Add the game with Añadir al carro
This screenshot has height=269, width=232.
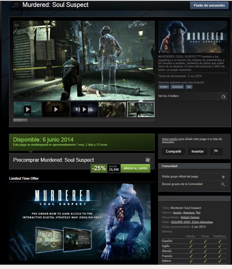pyautogui.click(x=135, y=168)
